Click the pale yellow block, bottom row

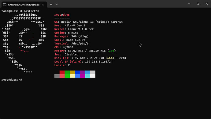tap(72, 76)
